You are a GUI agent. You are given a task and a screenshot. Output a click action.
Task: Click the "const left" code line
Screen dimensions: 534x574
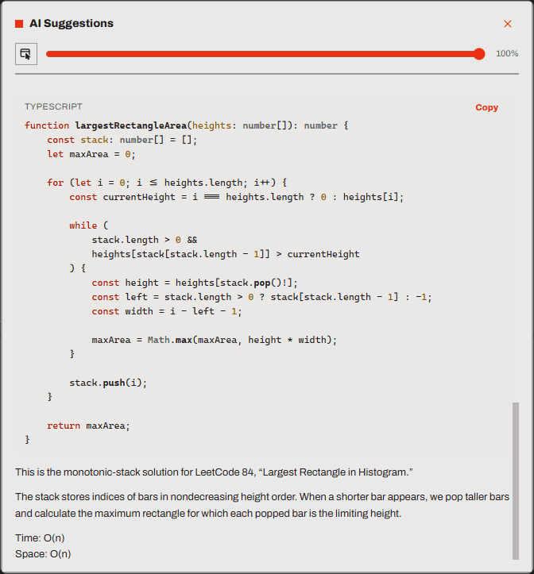click(x=261, y=297)
